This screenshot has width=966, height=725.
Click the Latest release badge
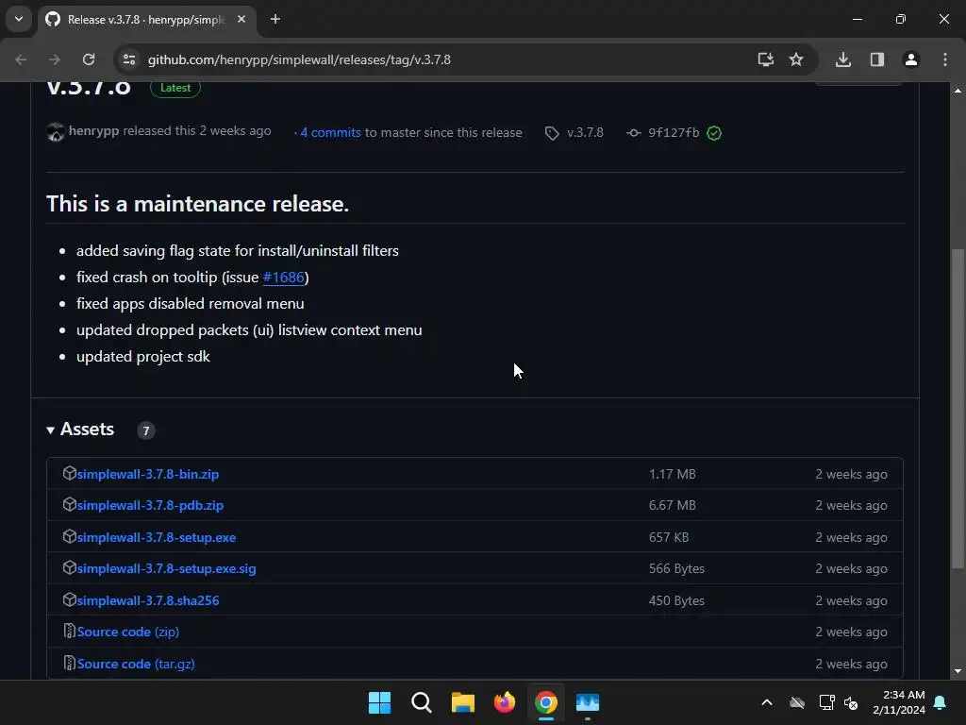click(x=175, y=88)
